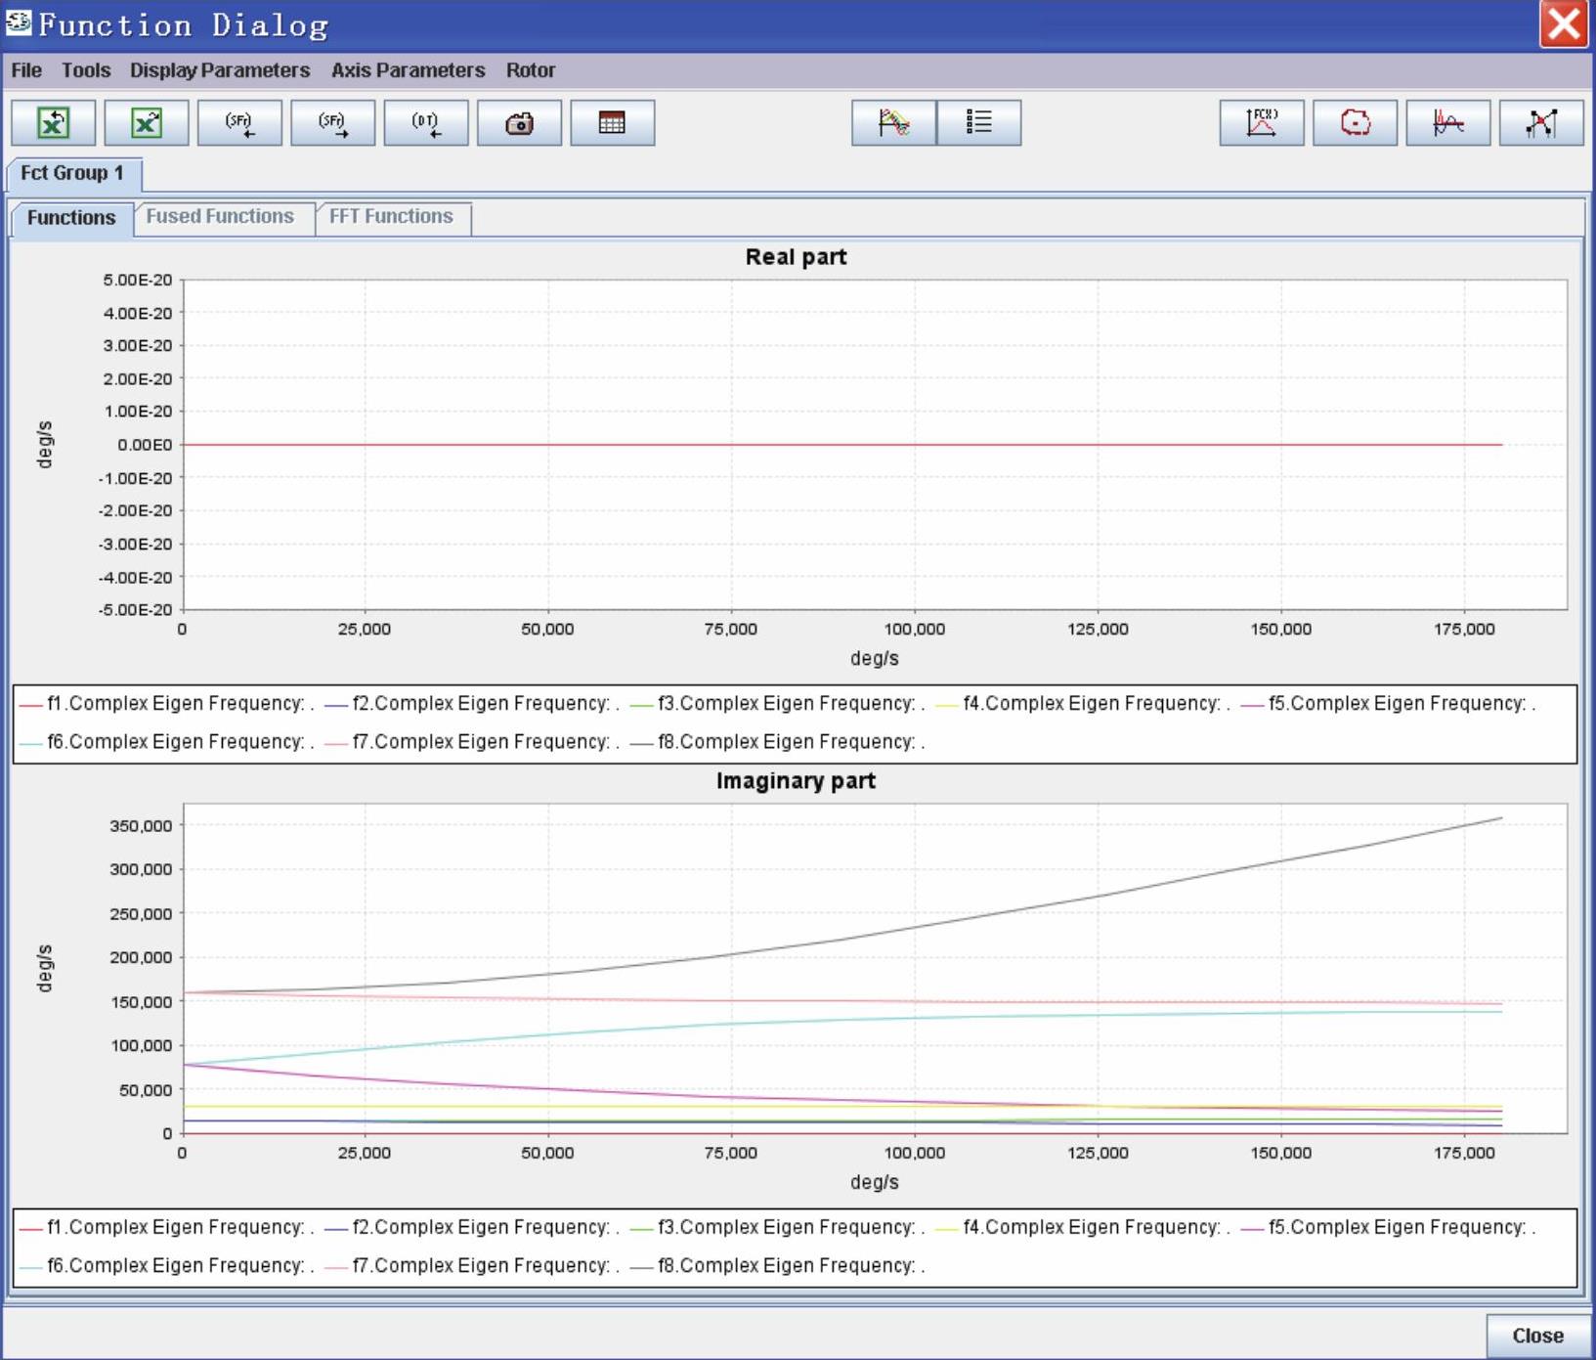Click the SFr left-arrow toolbar button
1596x1360 pixels.
click(239, 123)
